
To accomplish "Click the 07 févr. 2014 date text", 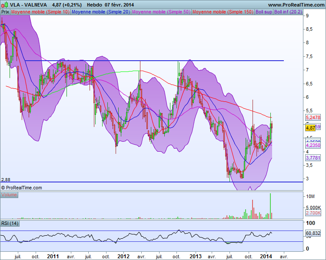I will [120, 5].
